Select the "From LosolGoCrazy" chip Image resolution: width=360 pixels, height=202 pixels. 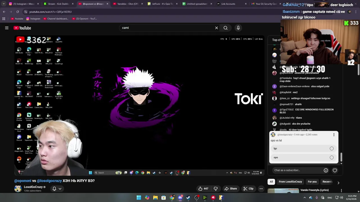tap(290, 182)
